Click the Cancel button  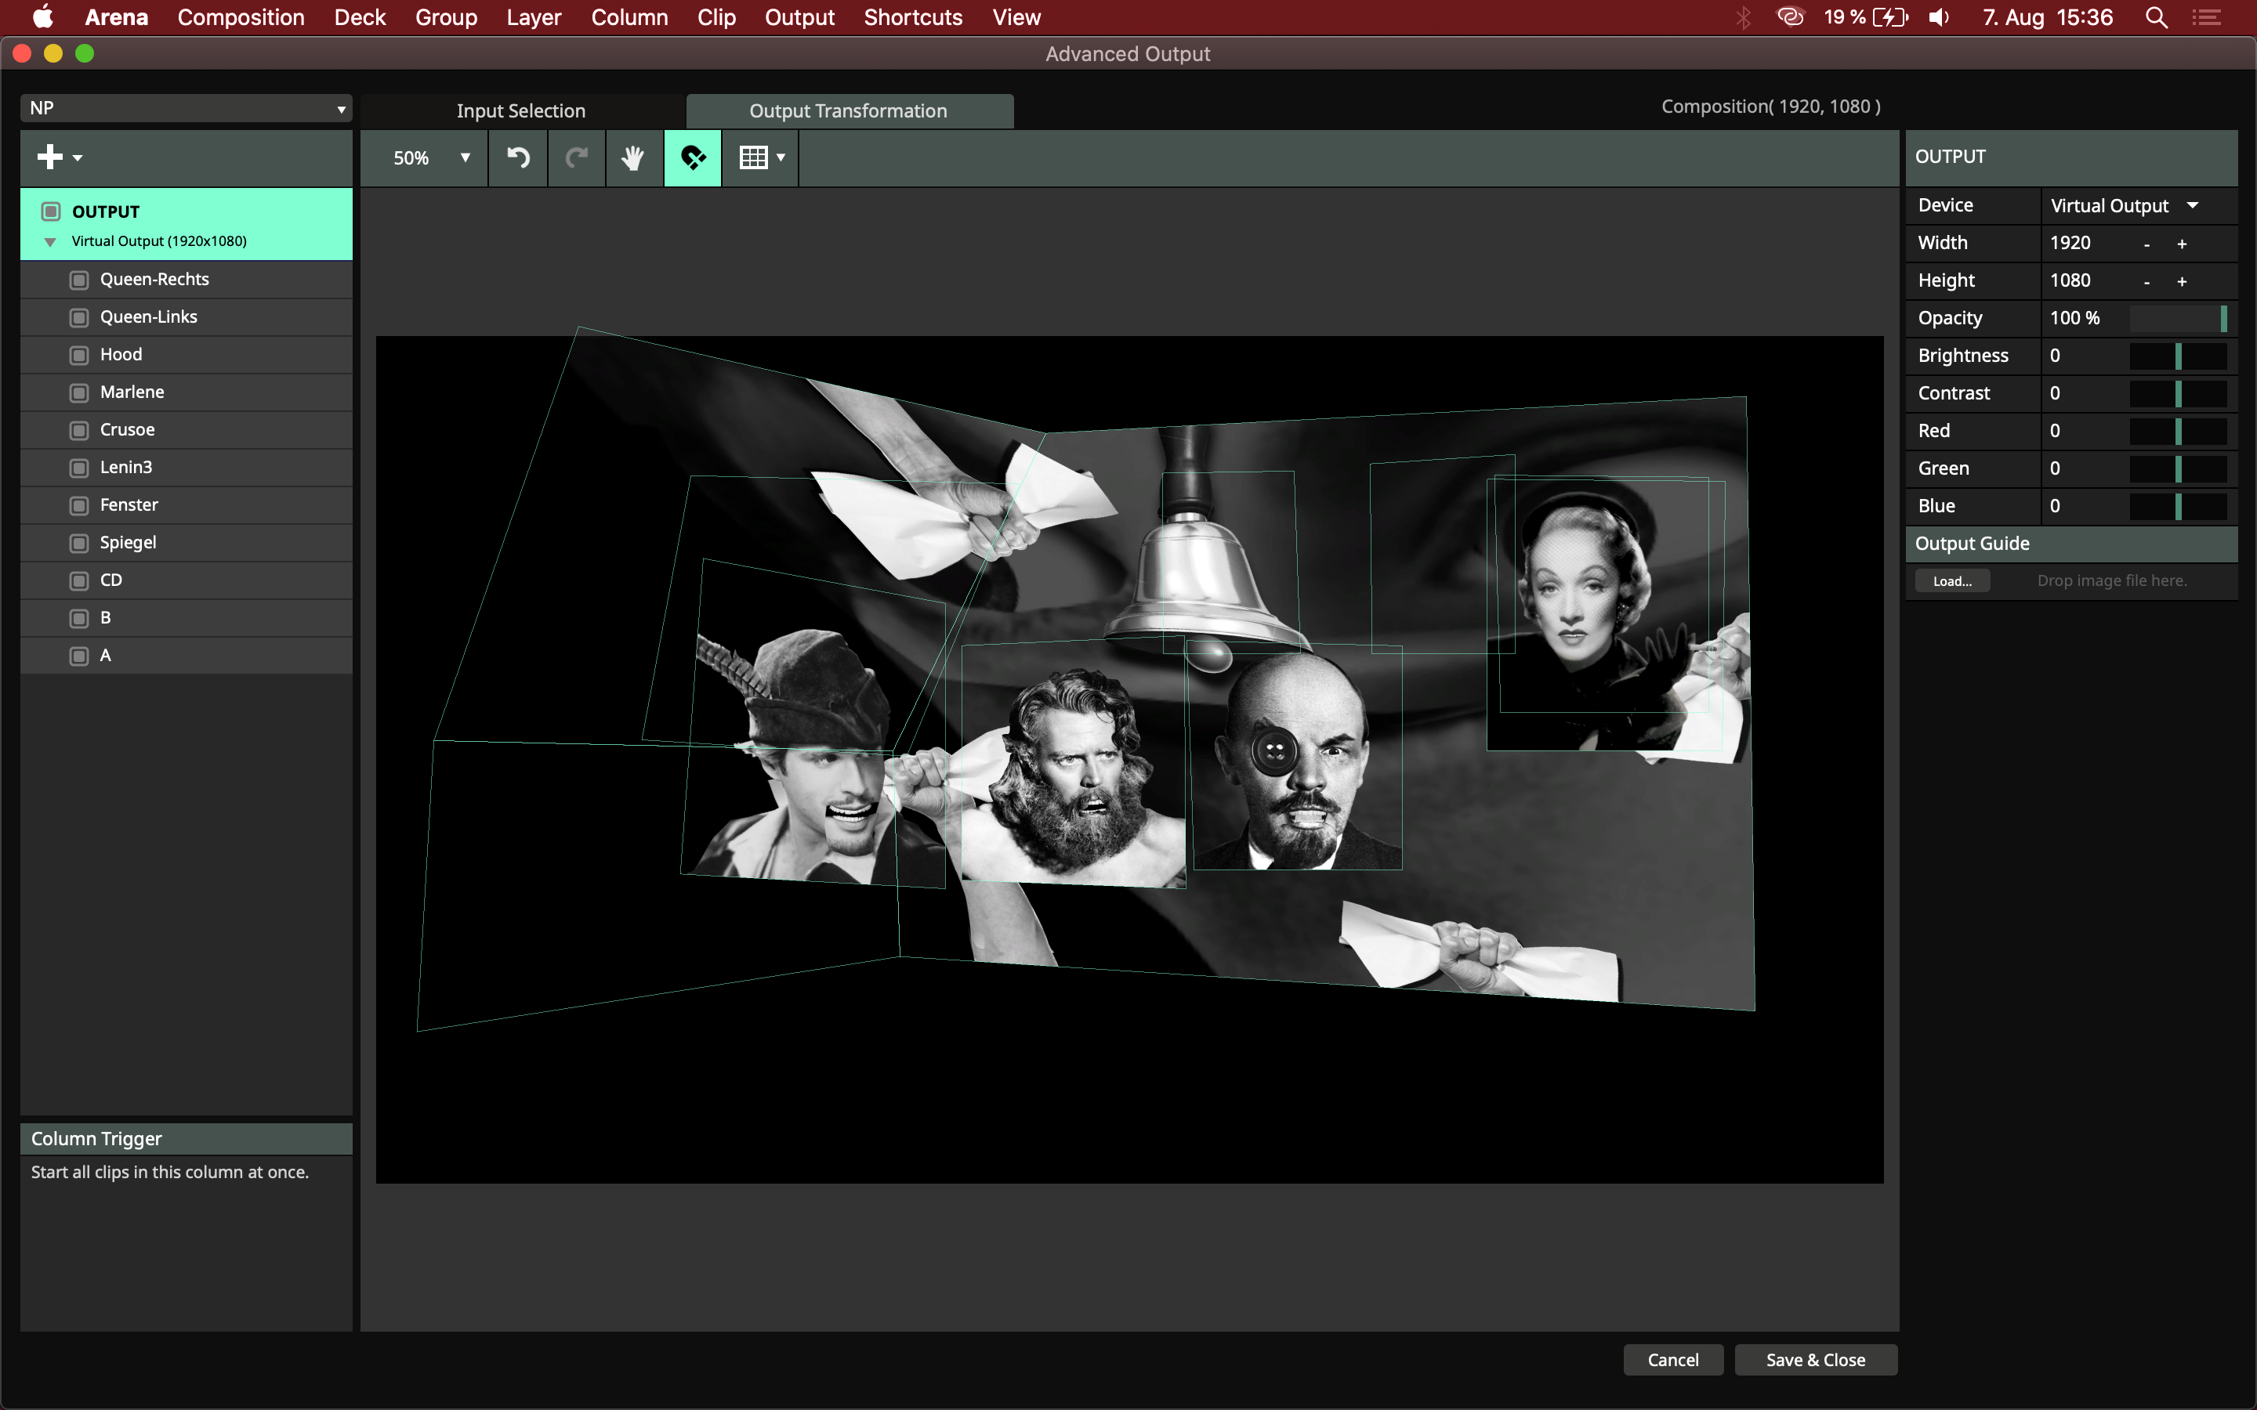(1673, 1360)
